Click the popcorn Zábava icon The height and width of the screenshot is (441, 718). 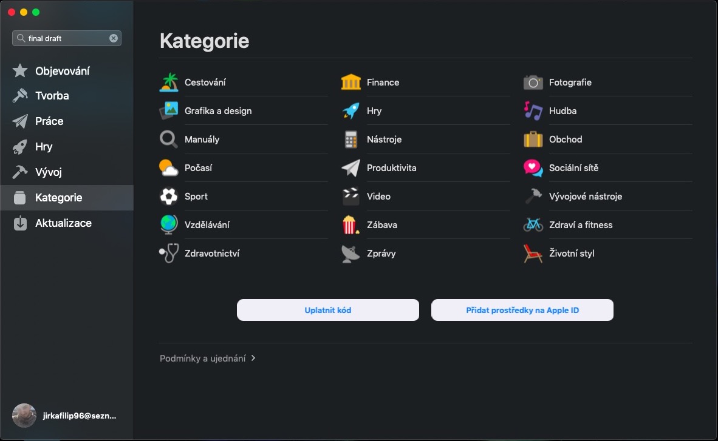[351, 225]
